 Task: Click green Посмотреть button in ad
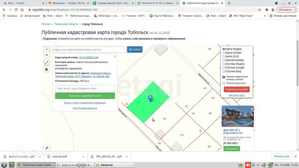(x=232, y=148)
